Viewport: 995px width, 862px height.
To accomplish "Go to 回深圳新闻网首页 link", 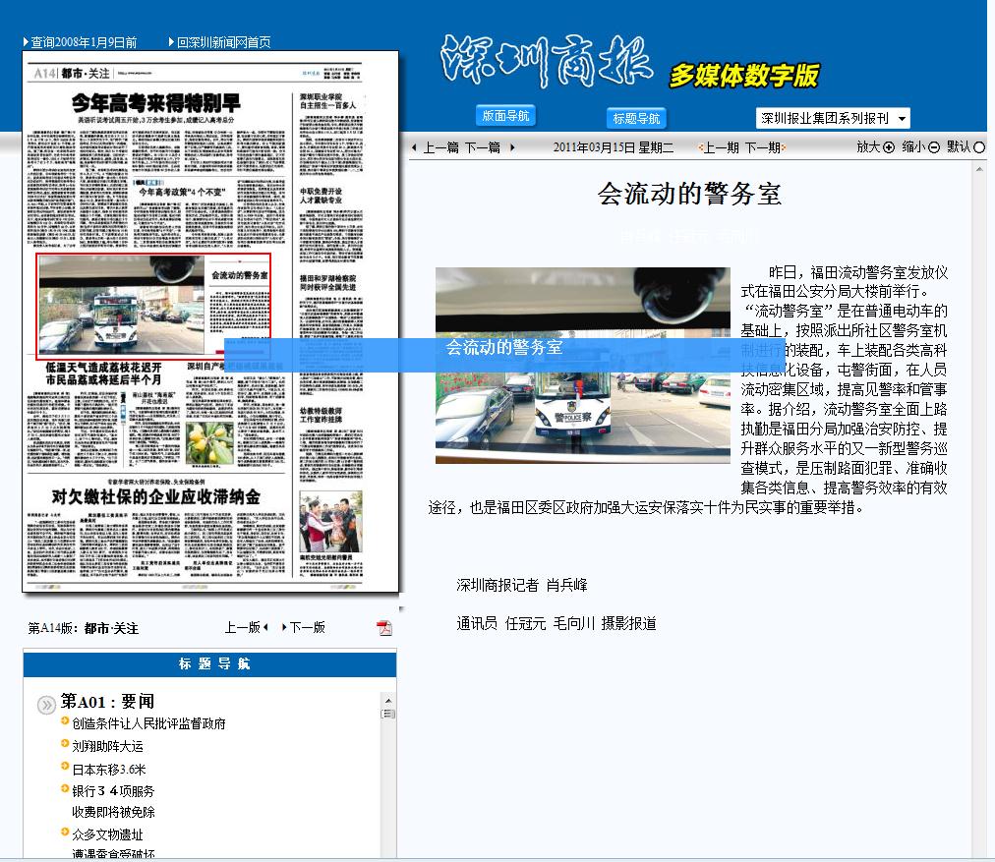I will (x=223, y=42).
